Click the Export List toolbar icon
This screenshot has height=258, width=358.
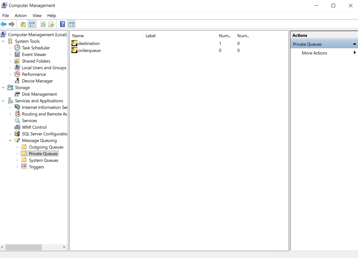click(x=51, y=24)
